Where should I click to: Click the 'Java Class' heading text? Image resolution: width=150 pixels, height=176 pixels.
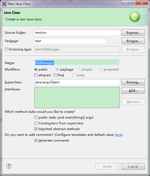click(x=12, y=13)
